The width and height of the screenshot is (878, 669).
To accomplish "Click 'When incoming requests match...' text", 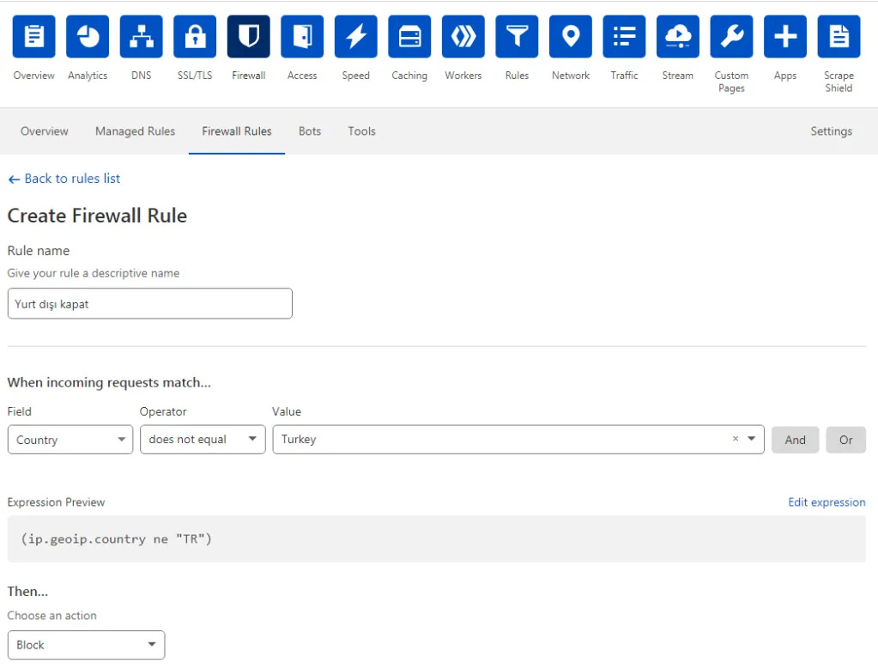I will click(x=109, y=383).
